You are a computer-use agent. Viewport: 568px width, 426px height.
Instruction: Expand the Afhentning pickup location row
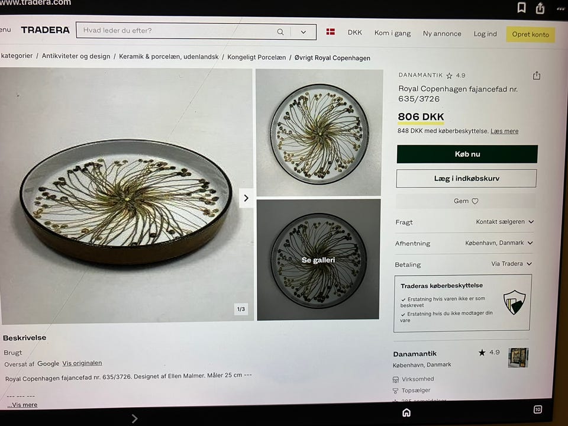tap(499, 243)
